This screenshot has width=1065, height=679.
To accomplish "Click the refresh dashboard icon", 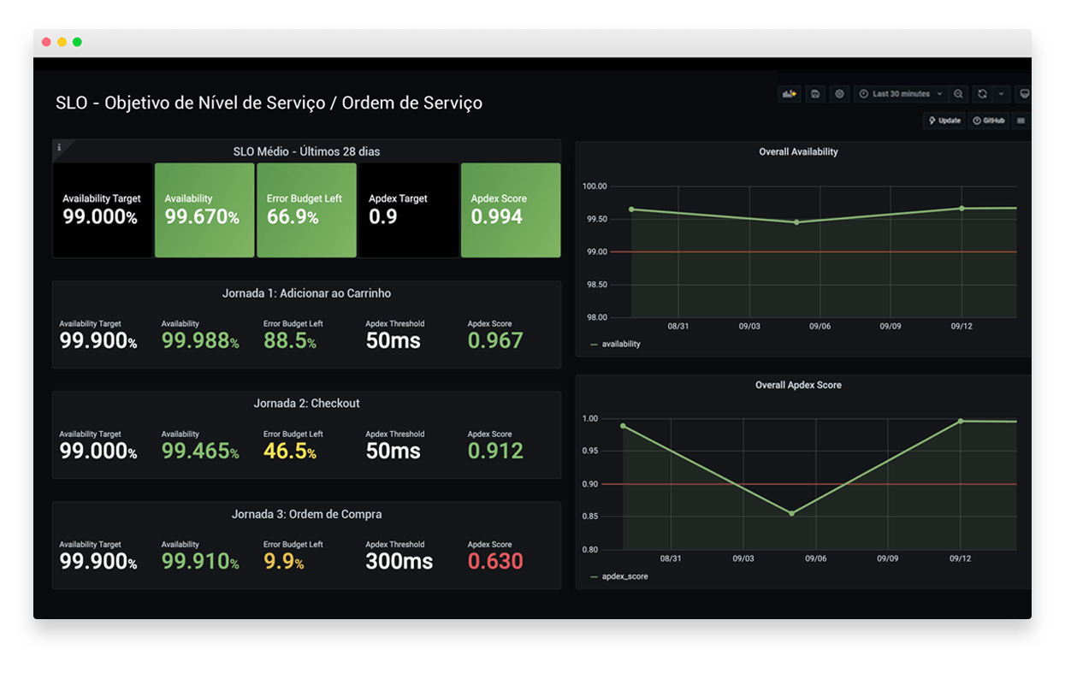I will tap(982, 94).
